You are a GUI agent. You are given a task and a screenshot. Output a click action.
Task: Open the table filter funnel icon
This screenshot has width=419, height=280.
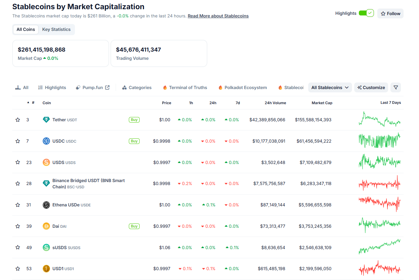coord(396,87)
